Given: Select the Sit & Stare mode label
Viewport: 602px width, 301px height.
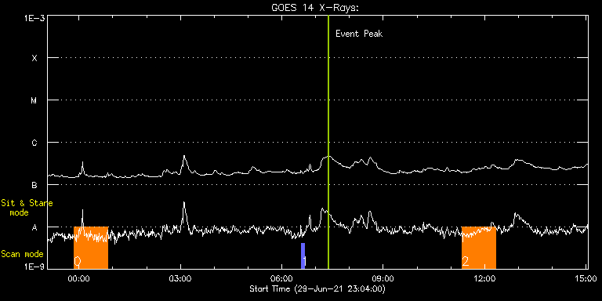Looking at the screenshot, I should tap(27, 208).
